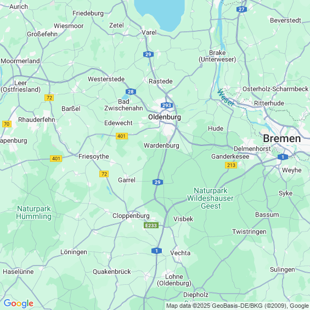310x310 pixels.
Task: Click the Weser river label
Action: [226, 98]
